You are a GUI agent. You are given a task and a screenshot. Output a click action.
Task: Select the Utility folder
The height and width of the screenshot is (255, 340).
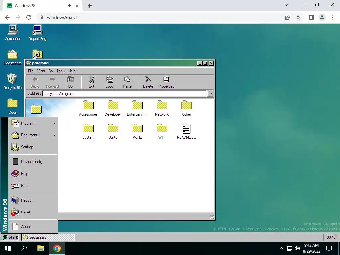(x=113, y=131)
